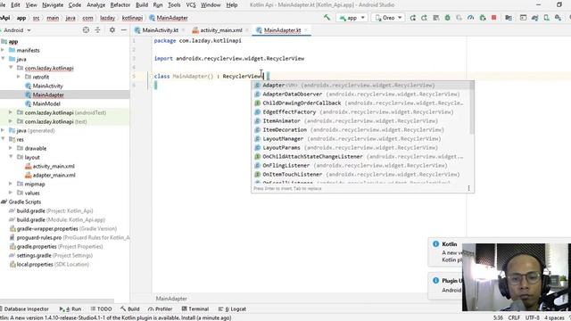Open the Database Inspector tool window
This screenshot has width=571, height=321.
(25, 309)
